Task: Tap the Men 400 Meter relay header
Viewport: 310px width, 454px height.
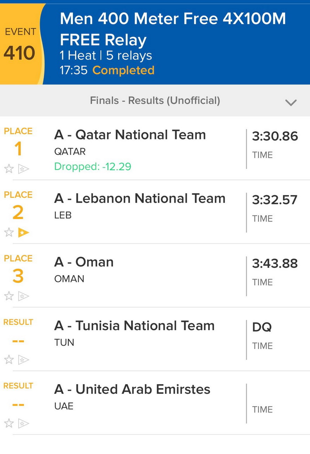Action: click(x=172, y=29)
